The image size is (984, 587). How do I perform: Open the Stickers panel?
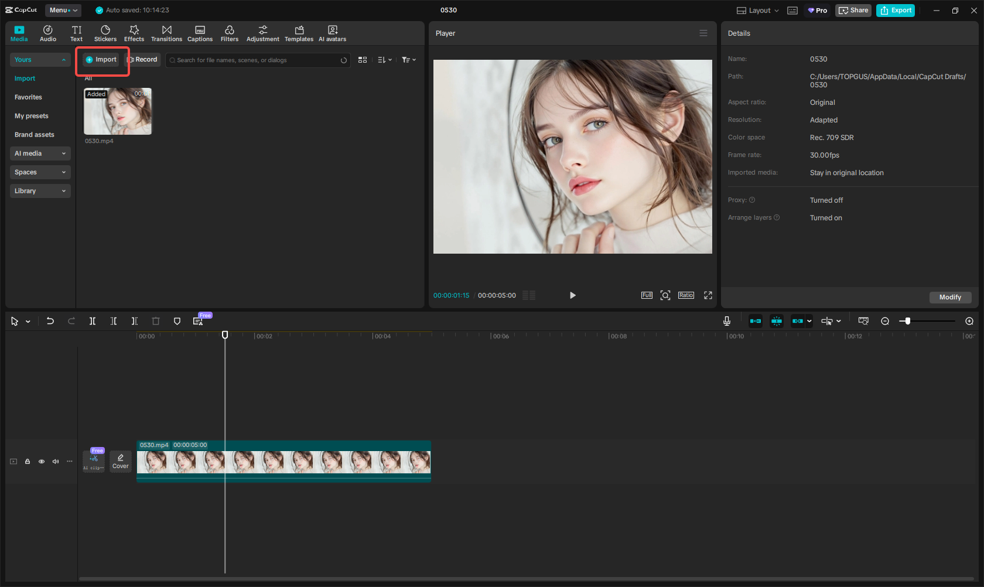pos(105,32)
